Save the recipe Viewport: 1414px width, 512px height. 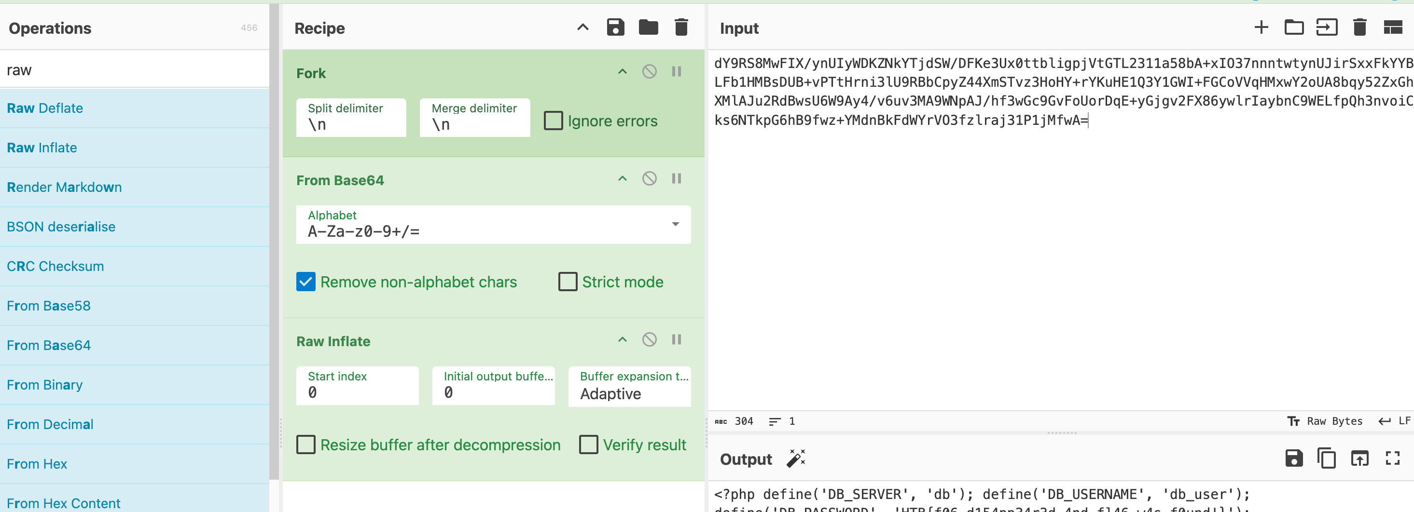(615, 27)
